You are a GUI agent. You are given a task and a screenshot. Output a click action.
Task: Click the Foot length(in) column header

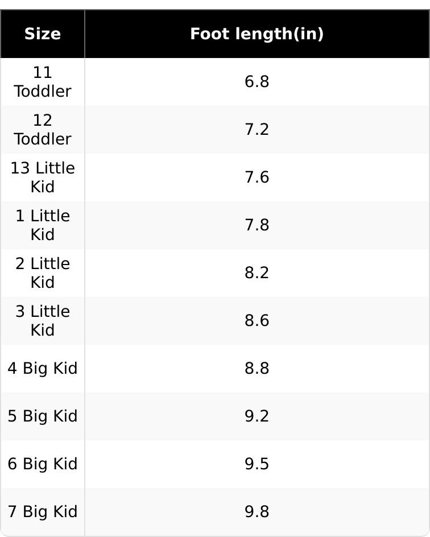(x=257, y=34)
